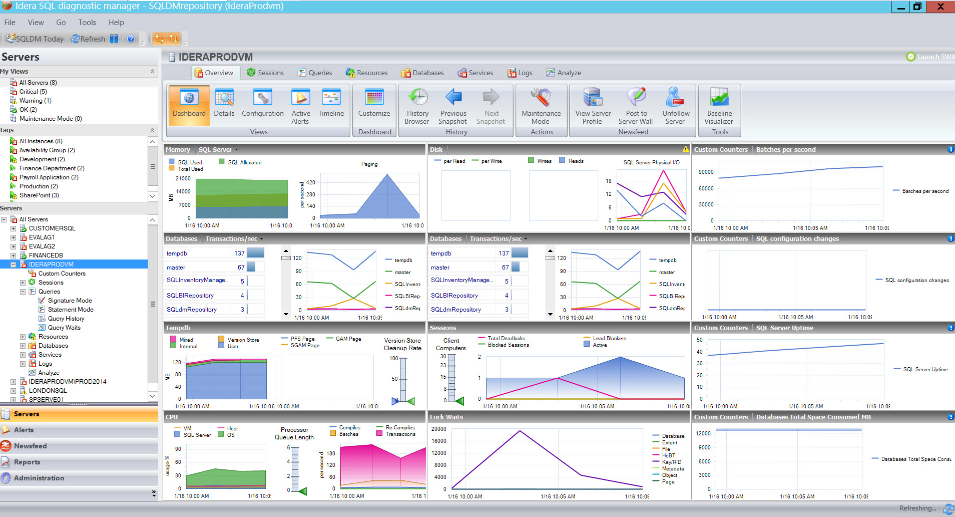Click the up-down swap arrows toolbar icon
The image size is (955, 517).
tap(173, 39)
